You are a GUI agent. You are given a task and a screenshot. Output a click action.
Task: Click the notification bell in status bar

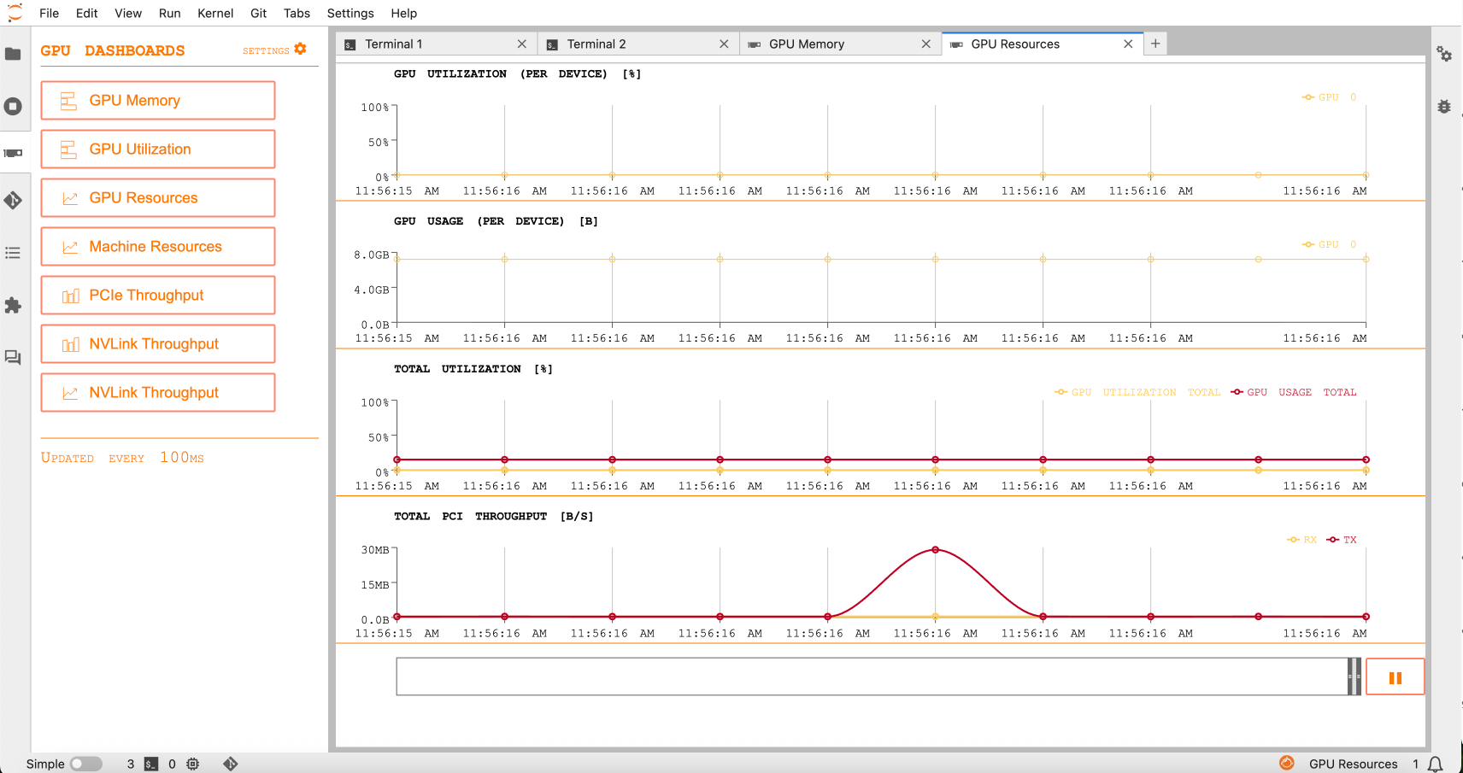[x=1436, y=764]
